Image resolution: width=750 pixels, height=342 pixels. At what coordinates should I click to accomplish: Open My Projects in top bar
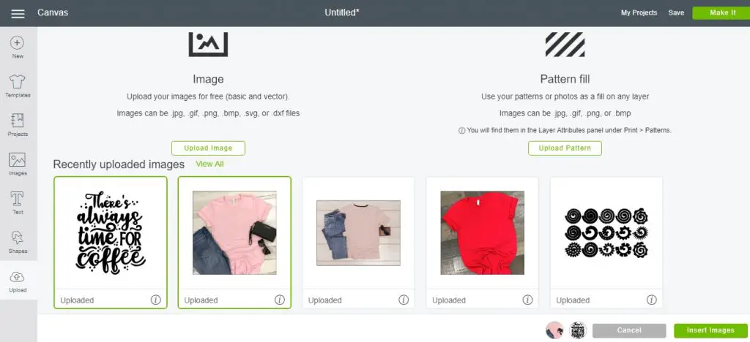click(639, 13)
